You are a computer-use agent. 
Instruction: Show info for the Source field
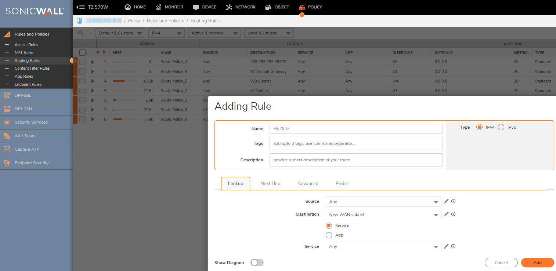453,201
